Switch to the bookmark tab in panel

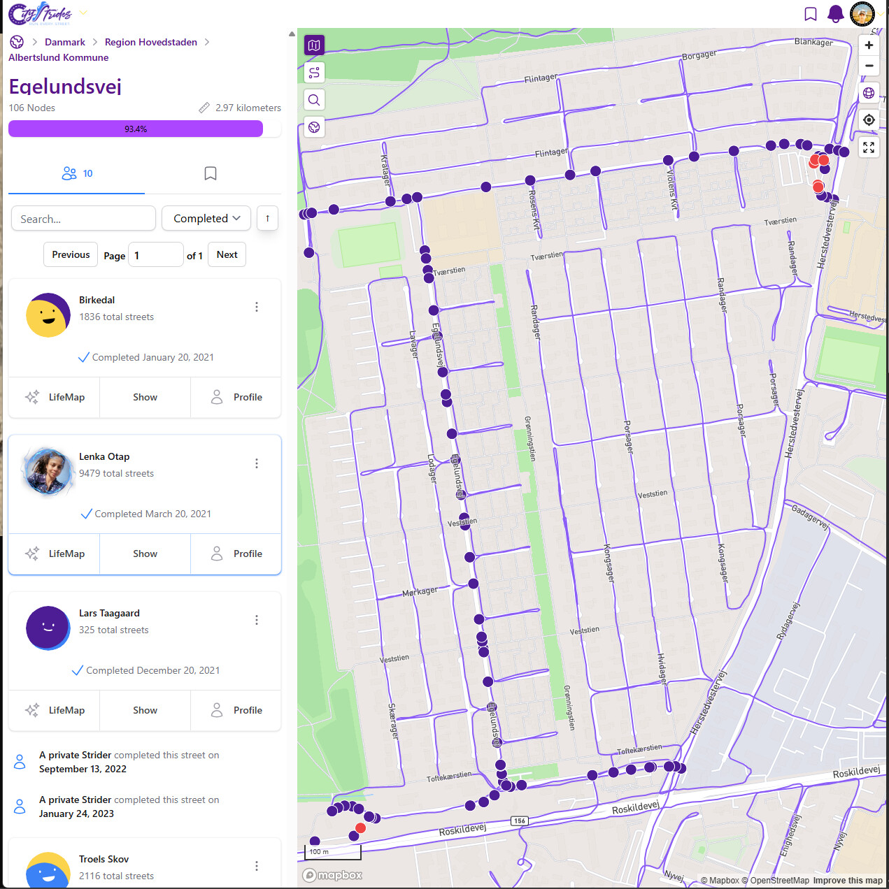210,173
